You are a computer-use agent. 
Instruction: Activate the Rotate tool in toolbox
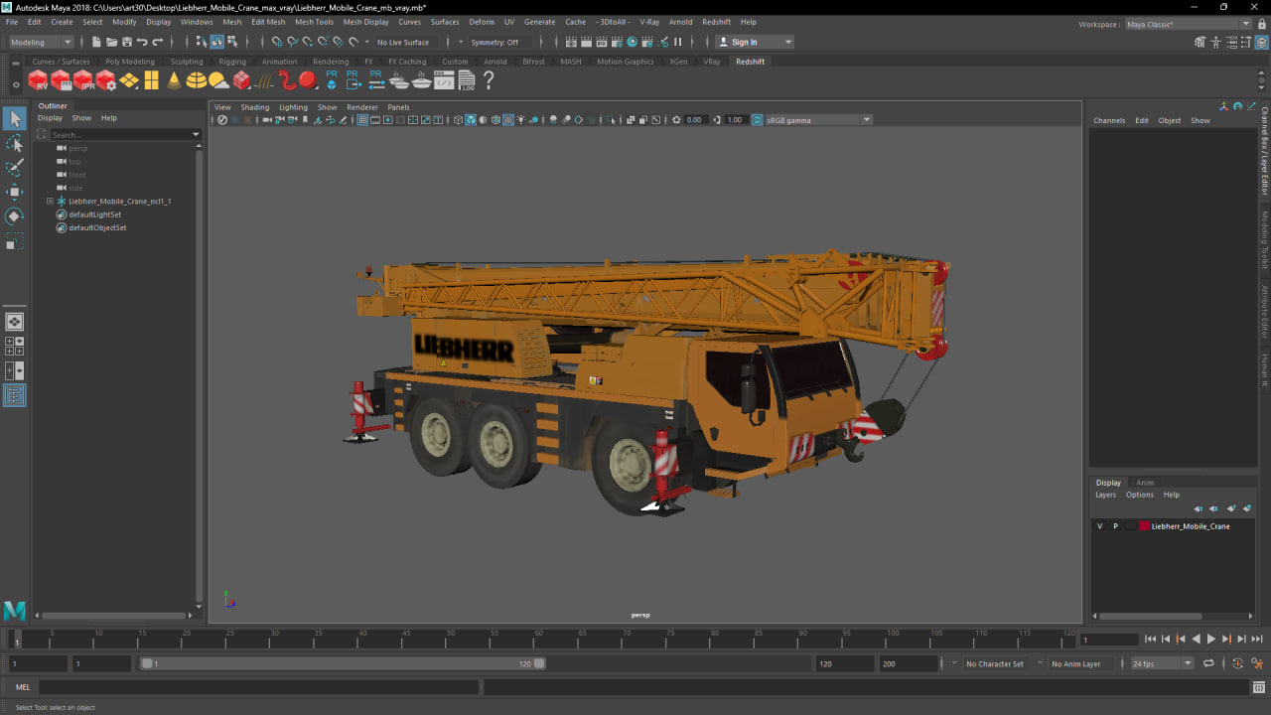[14, 215]
